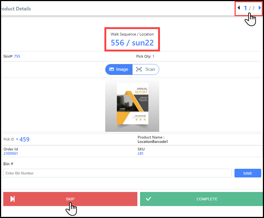
Task: Save the bin number
Action: click(247, 173)
